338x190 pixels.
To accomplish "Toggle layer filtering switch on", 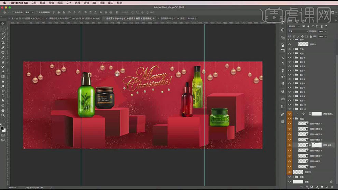I will (326, 26).
